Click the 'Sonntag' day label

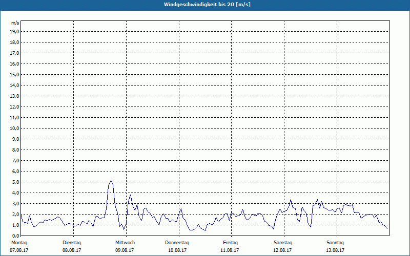pyautogui.click(x=335, y=243)
